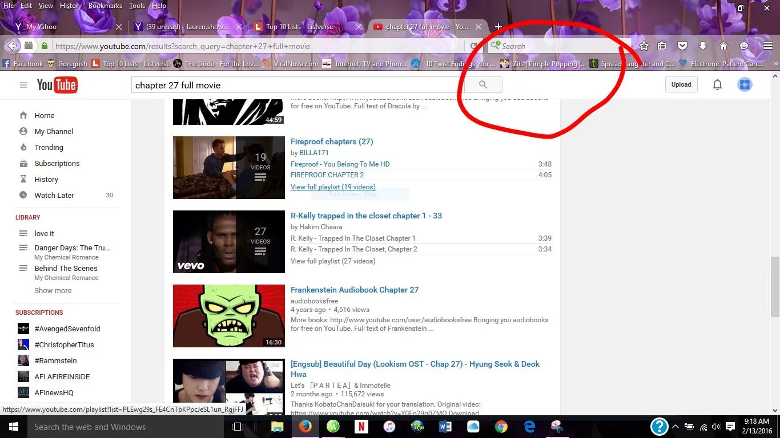This screenshot has height=438, width=780.
Task: Open the AFInewsHQ subscription
Action: 54,392
